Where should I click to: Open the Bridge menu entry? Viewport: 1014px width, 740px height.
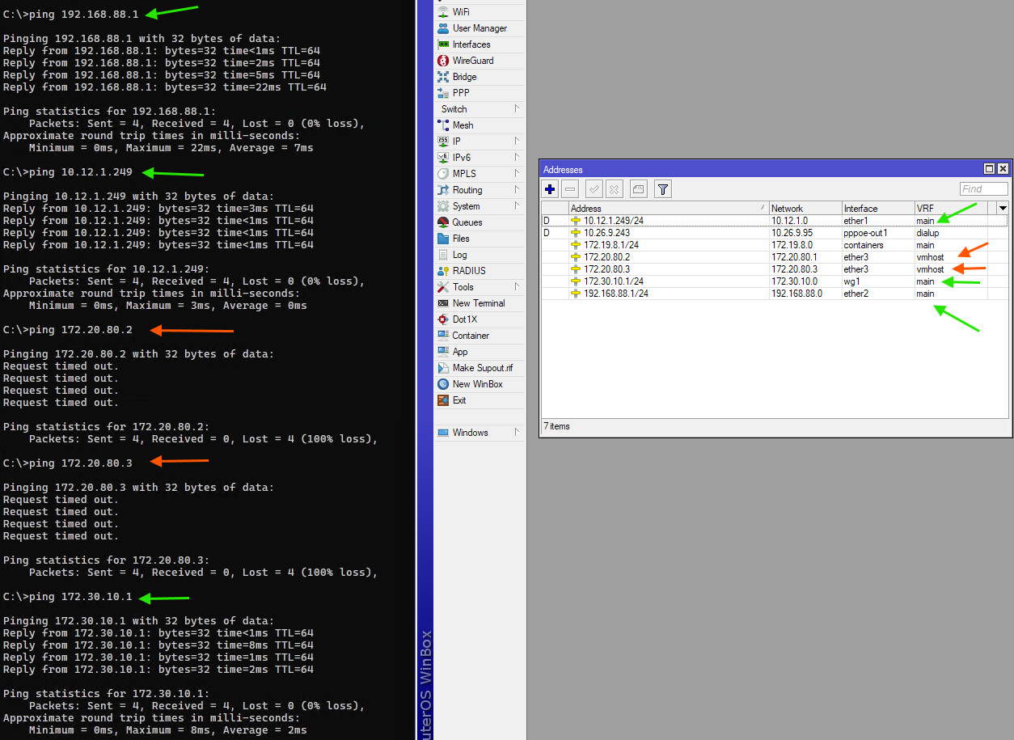click(x=464, y=77)
